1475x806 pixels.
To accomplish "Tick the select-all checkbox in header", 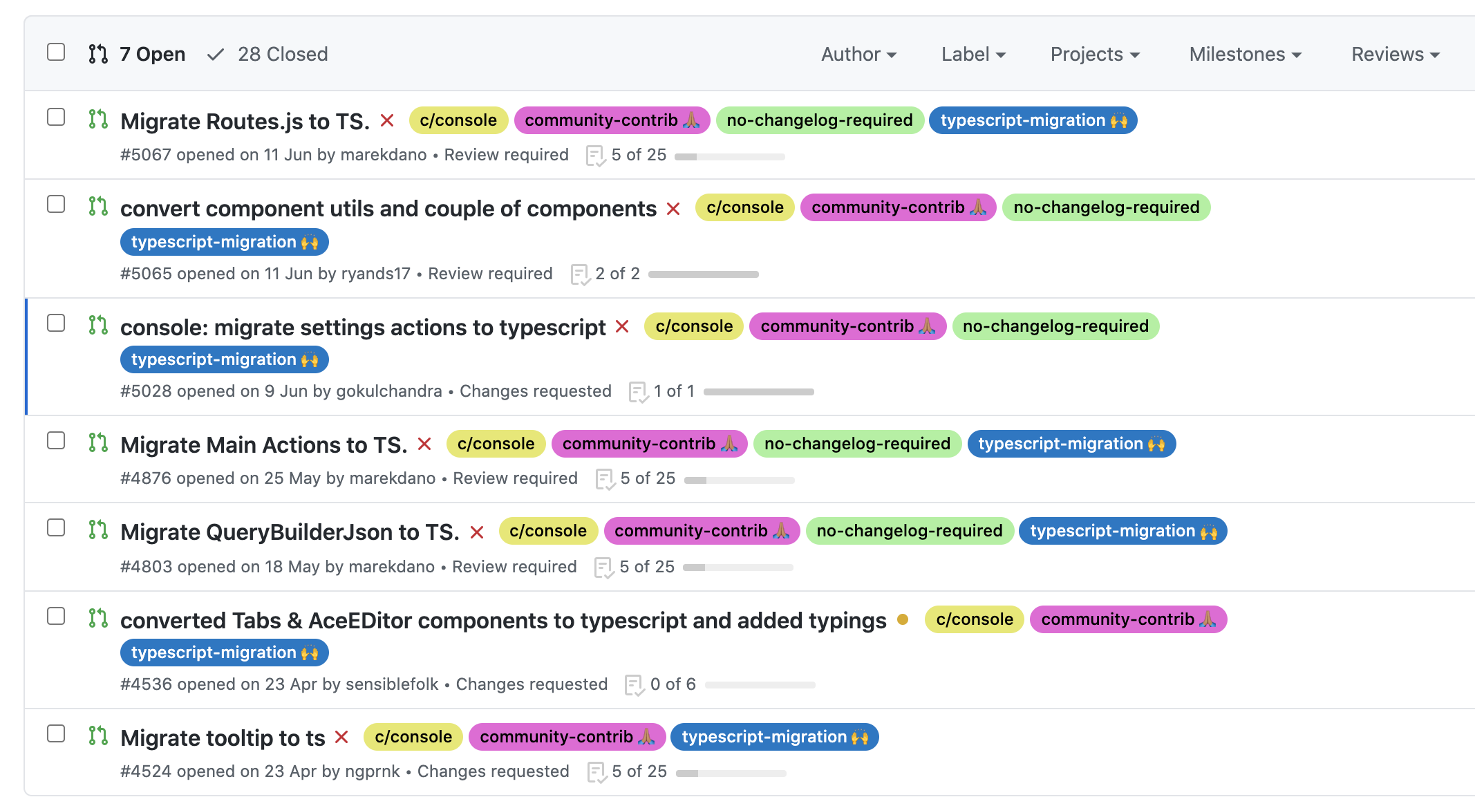I will coord(56,53).
